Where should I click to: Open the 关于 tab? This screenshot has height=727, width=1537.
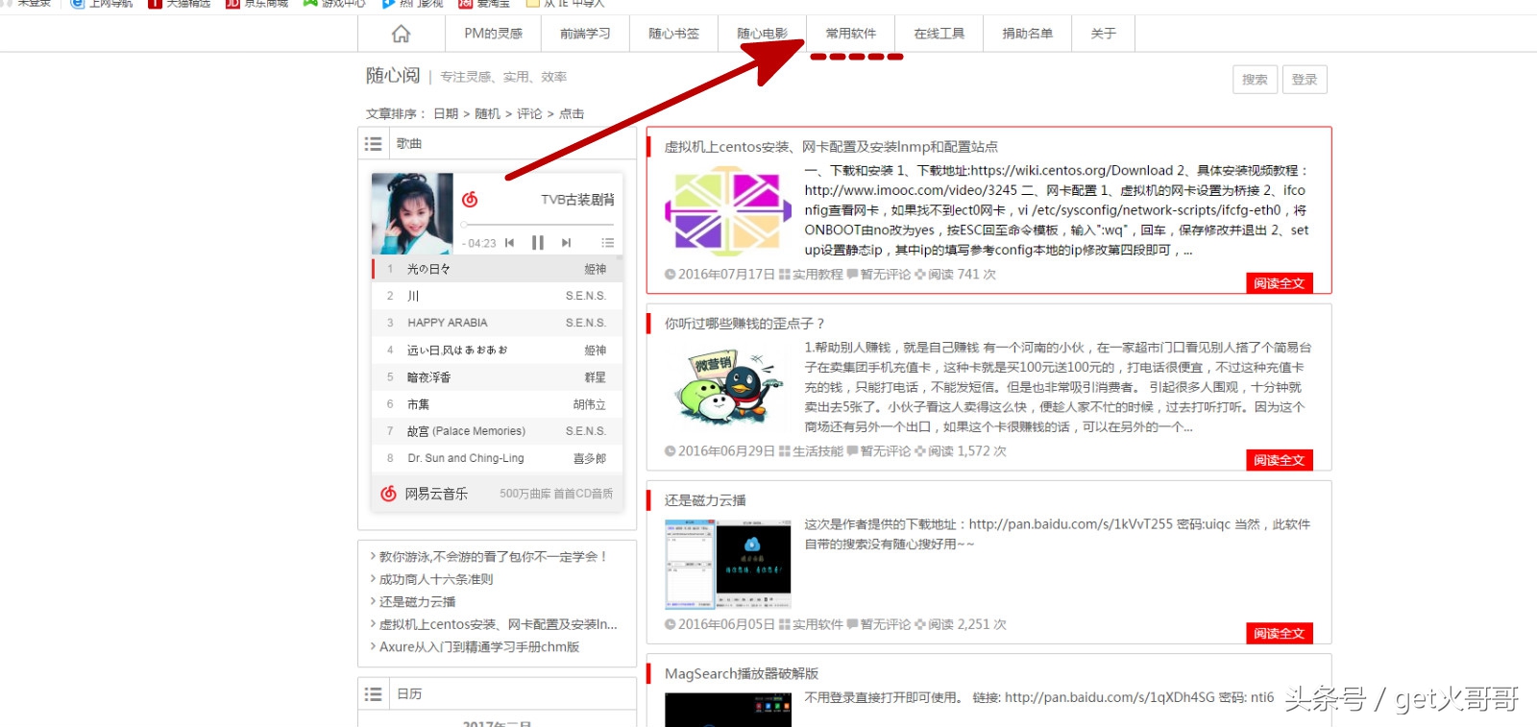[x=1103, y=34]
